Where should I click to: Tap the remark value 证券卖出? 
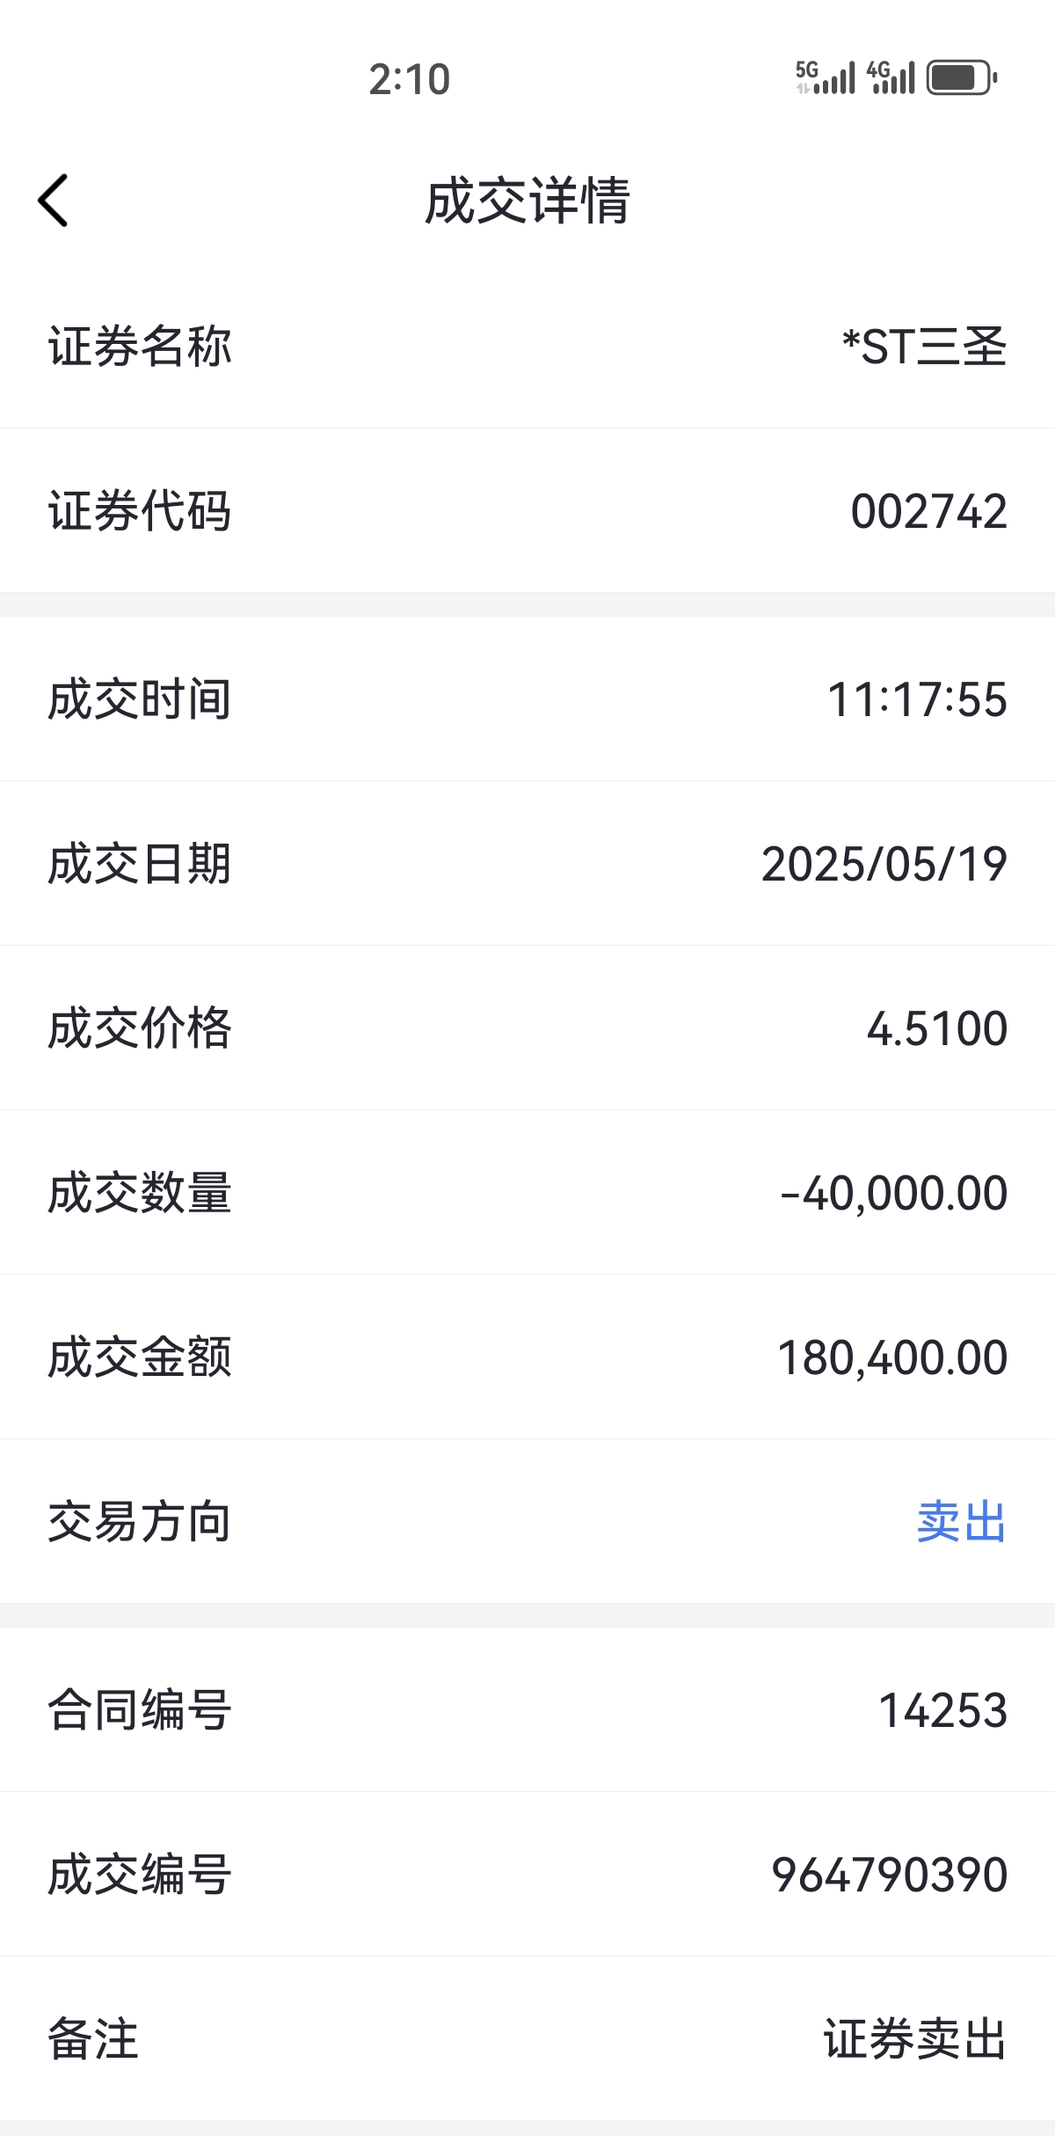pos(915,2038)
